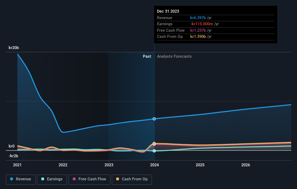Select the 2022 x-axis label

coord(63,165)
